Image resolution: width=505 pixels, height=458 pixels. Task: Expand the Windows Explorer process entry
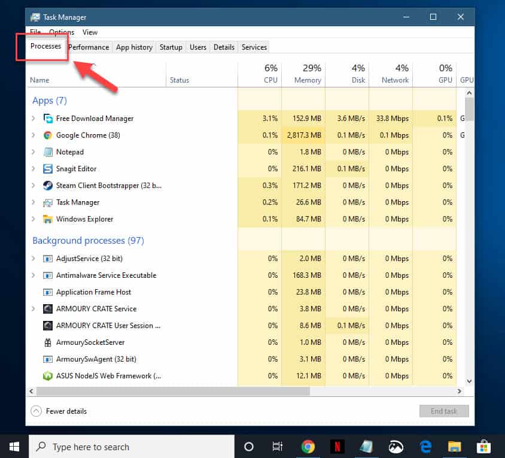(x=33, y=219)
